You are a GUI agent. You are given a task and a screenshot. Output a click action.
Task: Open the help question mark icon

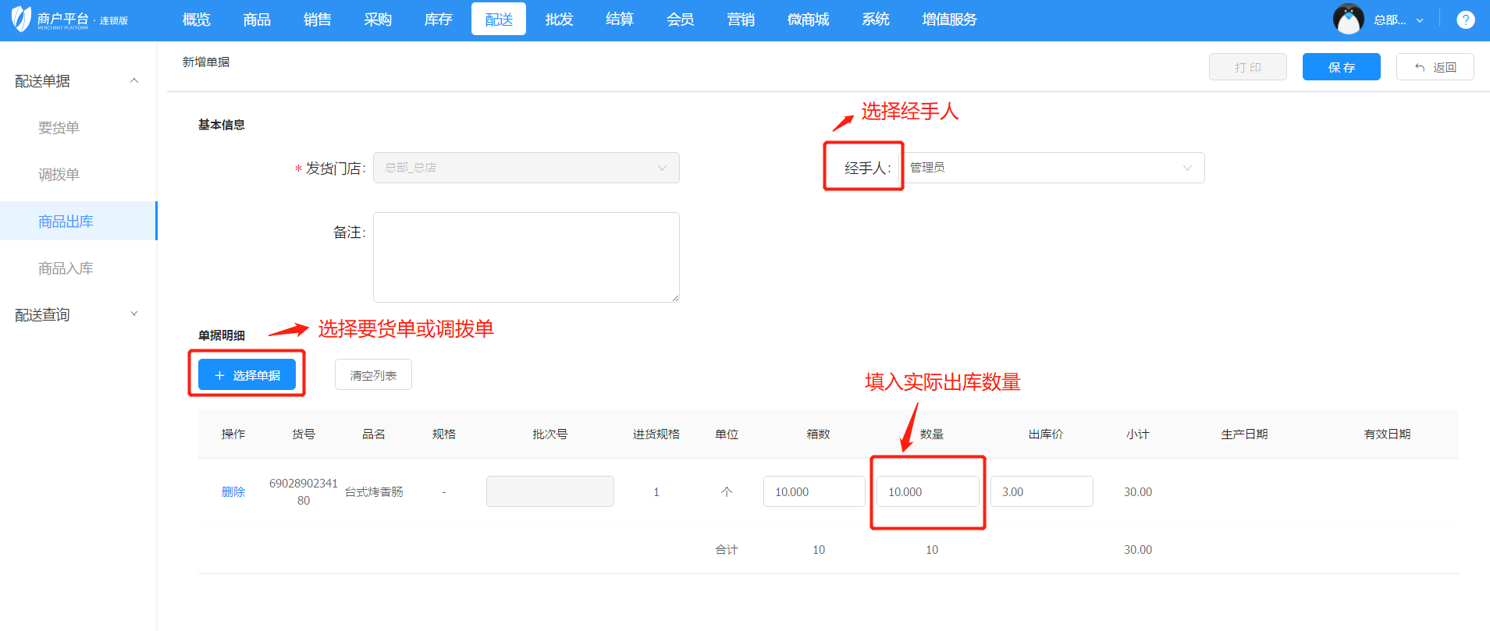pos(1465,20)
